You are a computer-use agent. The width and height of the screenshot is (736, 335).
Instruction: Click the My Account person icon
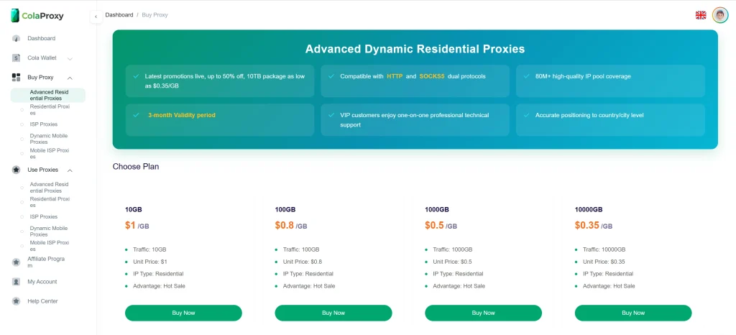click(16, 282)
